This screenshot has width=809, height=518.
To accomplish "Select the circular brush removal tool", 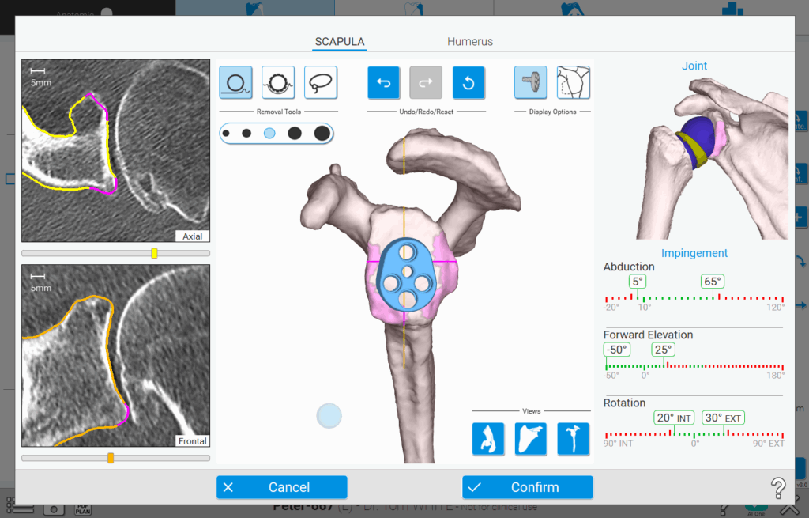I will tap(235, 82).
